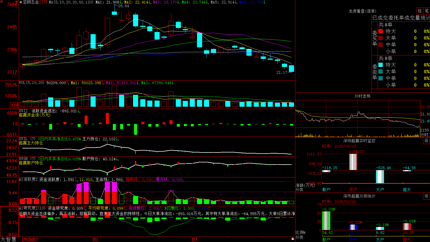Click the 超赢散户持仓 label
Image resolution: width=430 pixels, height=242 pixels.
[31, 163]
